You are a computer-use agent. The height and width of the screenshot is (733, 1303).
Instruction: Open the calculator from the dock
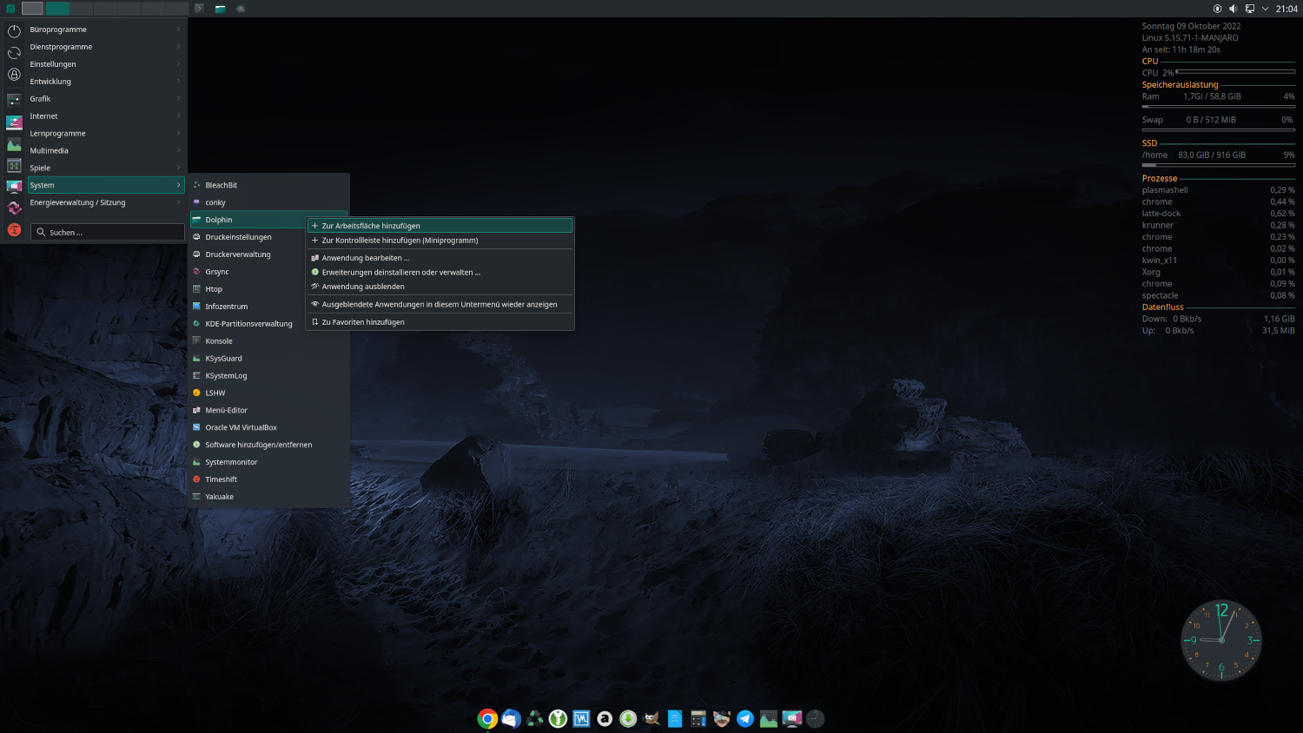pos(698,718)
